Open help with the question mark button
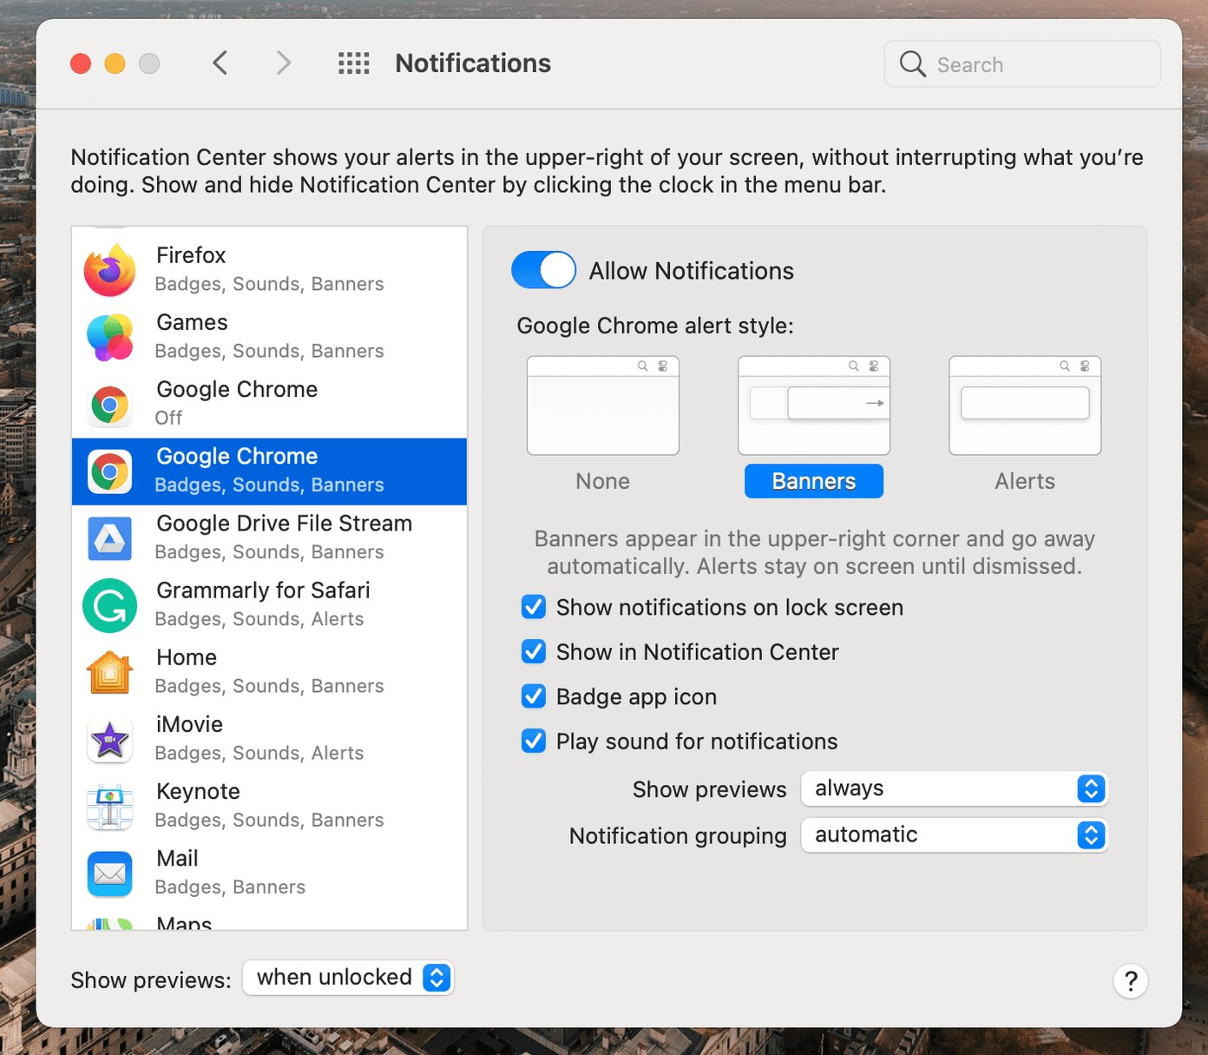This screenshot has width=1208, height=1055. click(x=1131, y=981)
